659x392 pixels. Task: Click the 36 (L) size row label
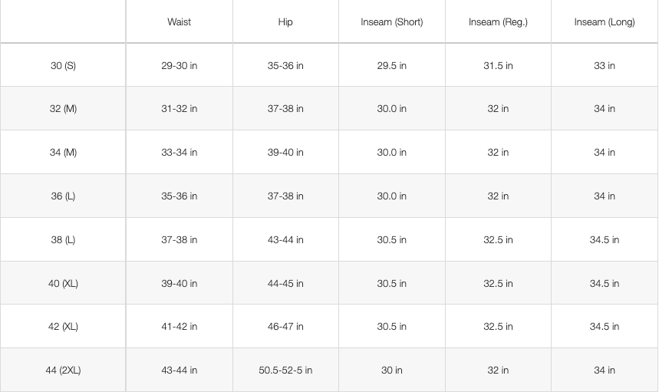tap(63, 196)
